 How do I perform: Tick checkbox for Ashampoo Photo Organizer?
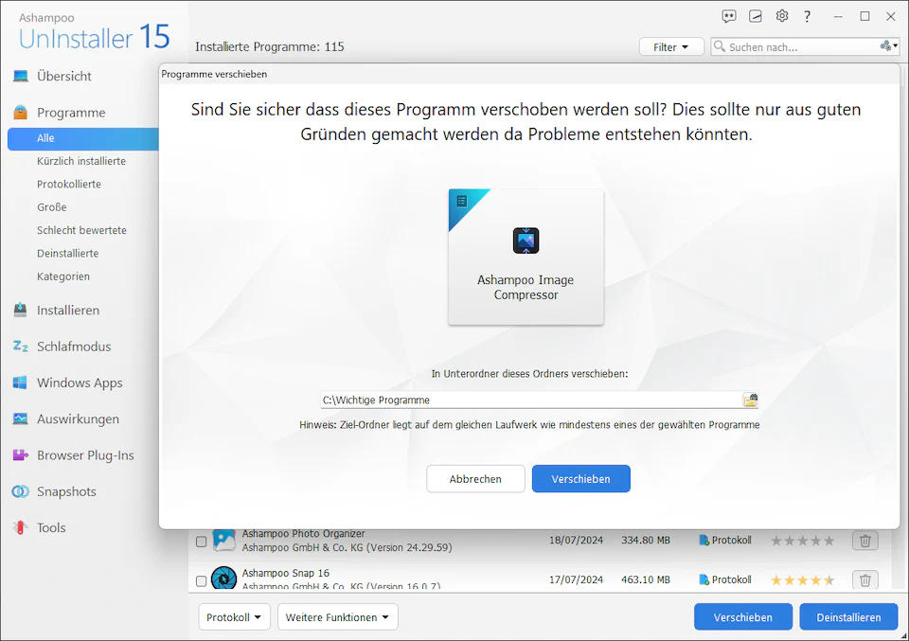(x=201, y=542)
